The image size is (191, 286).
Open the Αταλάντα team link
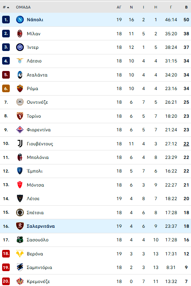pyautogui.click(x=37, y=75)
